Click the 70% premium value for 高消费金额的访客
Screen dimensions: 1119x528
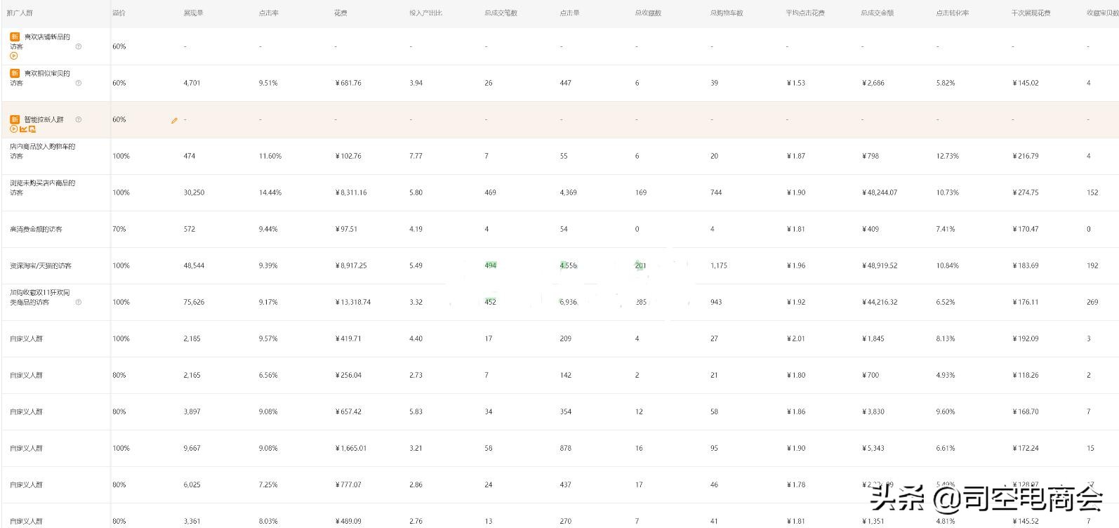point(119,229)
